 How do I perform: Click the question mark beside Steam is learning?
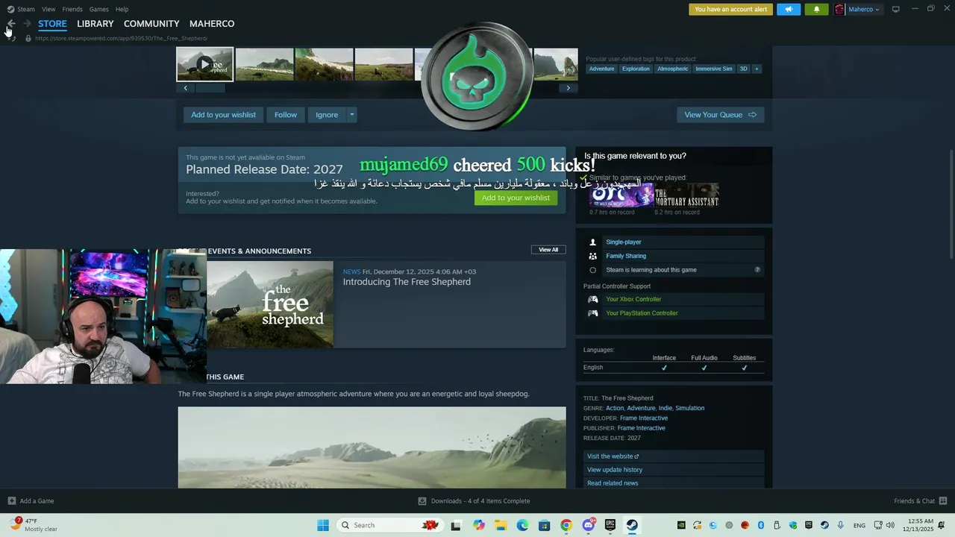tap(757, 270)
